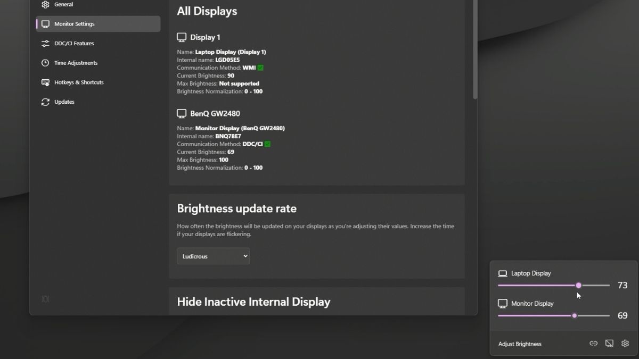Click the Adjust Brightness label
The image size is (639, 359).
519,344
